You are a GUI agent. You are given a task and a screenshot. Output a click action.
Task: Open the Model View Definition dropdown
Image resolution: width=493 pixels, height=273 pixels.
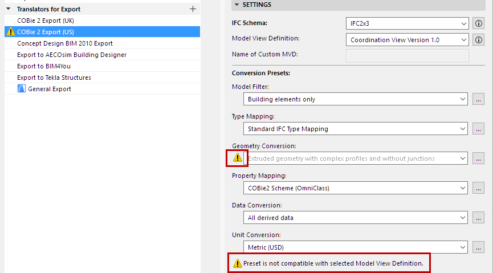(407, 40)
